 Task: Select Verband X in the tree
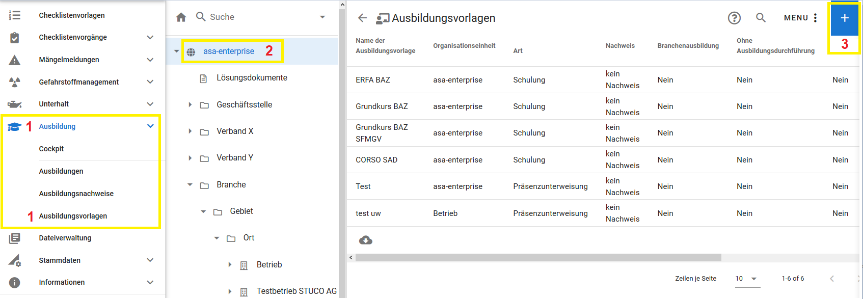tap(235, 131)
